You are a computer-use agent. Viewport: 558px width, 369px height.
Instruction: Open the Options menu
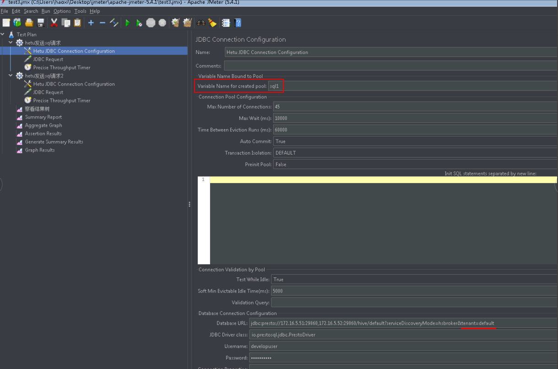pos(62,11)
